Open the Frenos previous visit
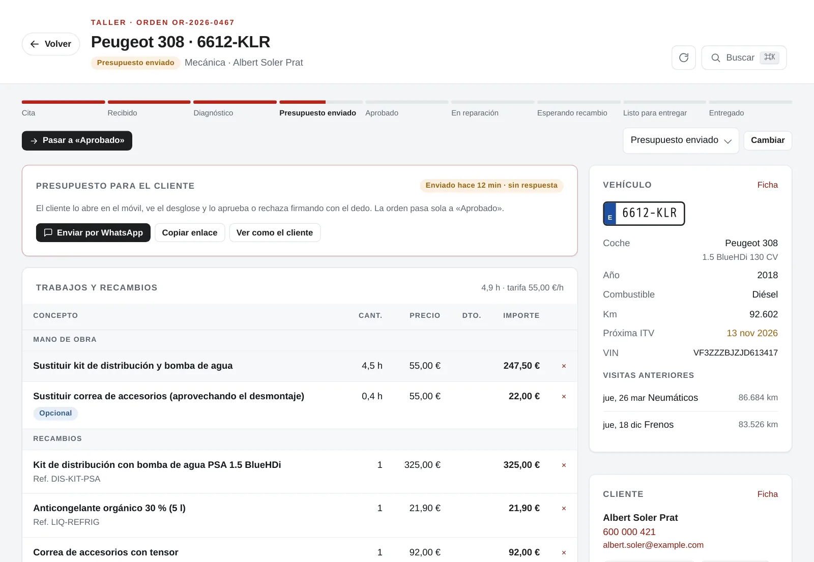Viewport: 814px width, 562px height. 690,425
